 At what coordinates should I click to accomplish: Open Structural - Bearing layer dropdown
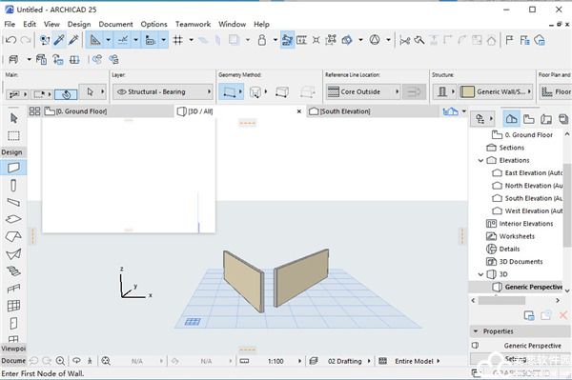163,91
